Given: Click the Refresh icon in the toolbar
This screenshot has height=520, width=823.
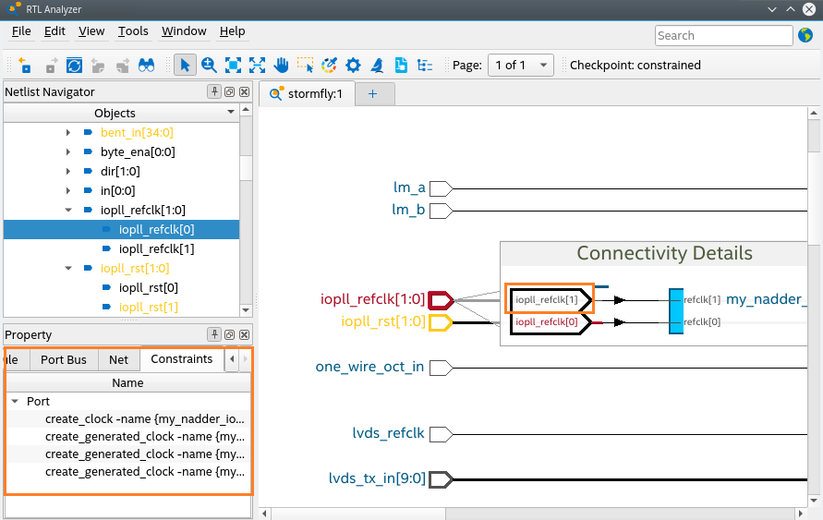Looking at the screenshot, I should tap(74, 66).
